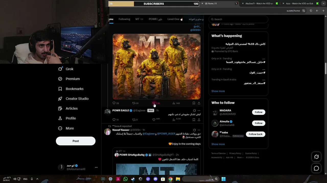327x183 pixels.
Task: Open Grok icon on POWR EAGLE's post
Action: pyautogui.click(x=194, y=111)
